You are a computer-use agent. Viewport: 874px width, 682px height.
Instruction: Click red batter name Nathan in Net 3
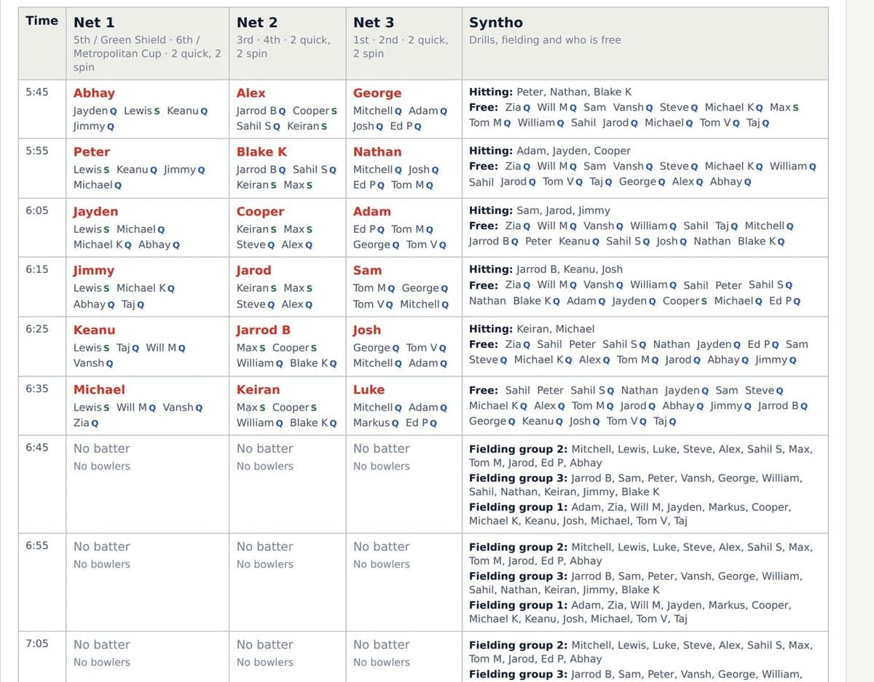[377, 152]
